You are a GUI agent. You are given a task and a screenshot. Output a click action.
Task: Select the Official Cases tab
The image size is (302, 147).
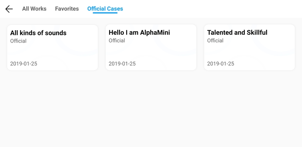pos(105,9)
